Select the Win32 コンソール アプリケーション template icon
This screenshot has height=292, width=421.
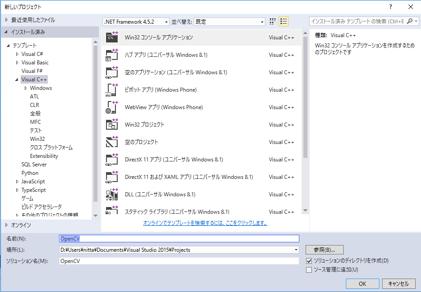pos(112,38)
